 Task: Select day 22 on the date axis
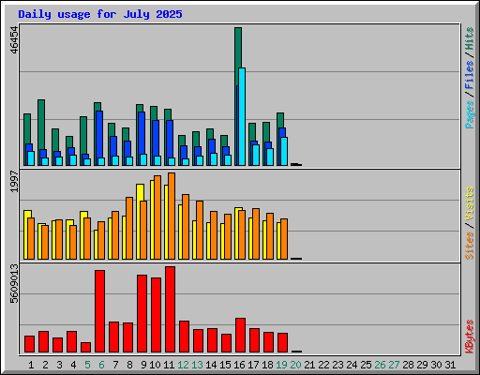point(323,365)
